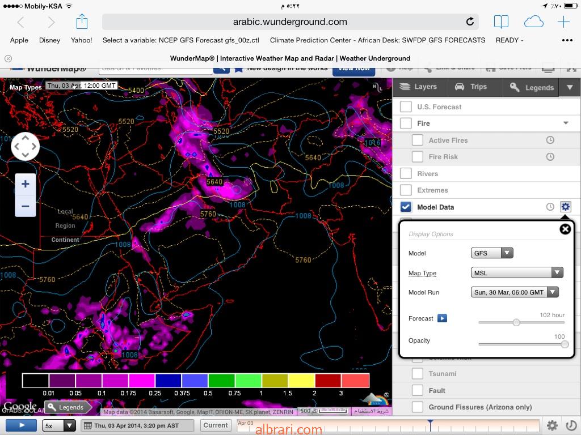Click the clock icon beside Model Data
The height and width of the screenshot is (435, 581).
click(x=550, y=207)
